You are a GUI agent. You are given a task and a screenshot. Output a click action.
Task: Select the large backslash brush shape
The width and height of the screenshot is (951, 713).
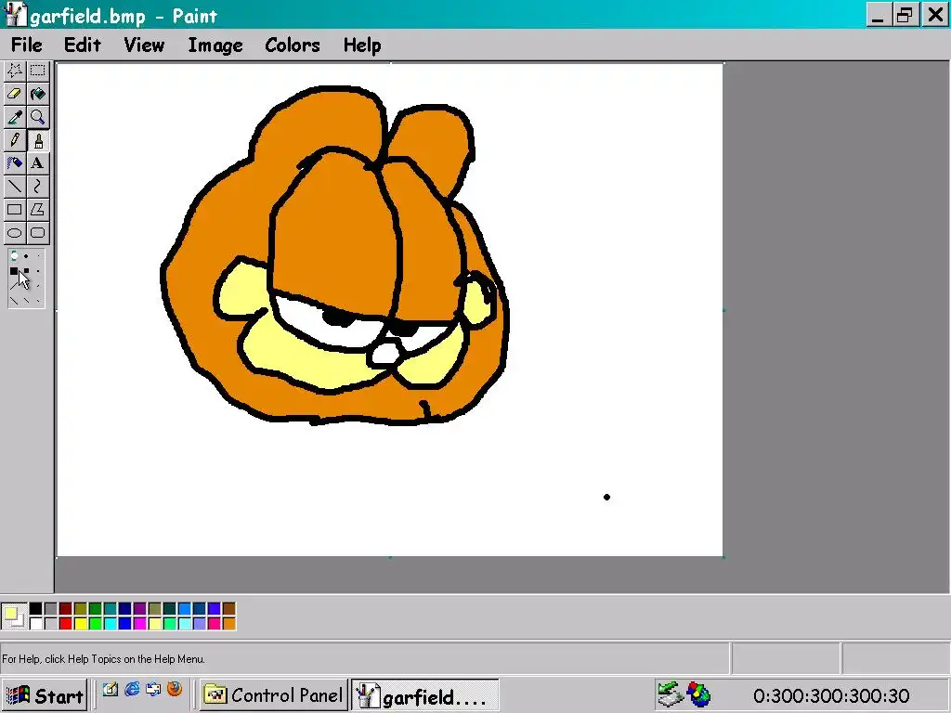coord(14,301)
